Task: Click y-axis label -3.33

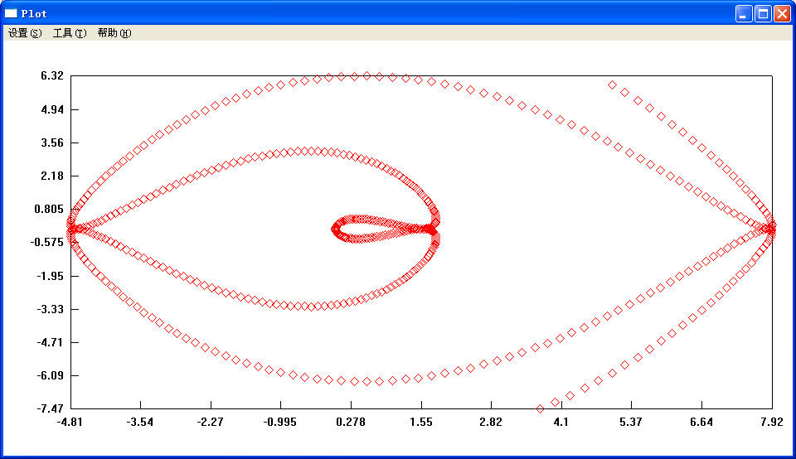Action: click(51, 309)
